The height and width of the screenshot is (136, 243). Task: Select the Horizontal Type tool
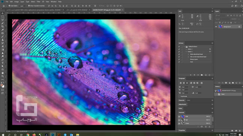(3, 63)
